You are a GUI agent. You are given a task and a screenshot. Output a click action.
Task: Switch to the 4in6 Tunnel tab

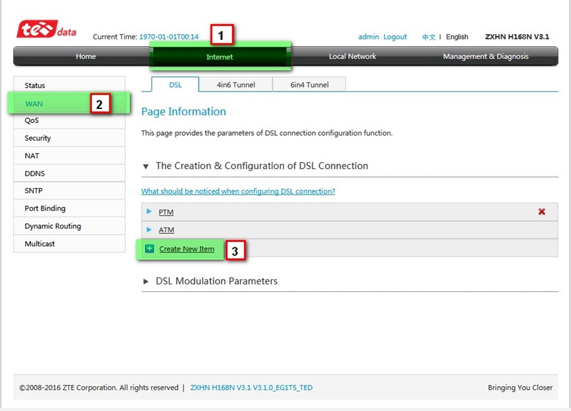coord(235,85)
